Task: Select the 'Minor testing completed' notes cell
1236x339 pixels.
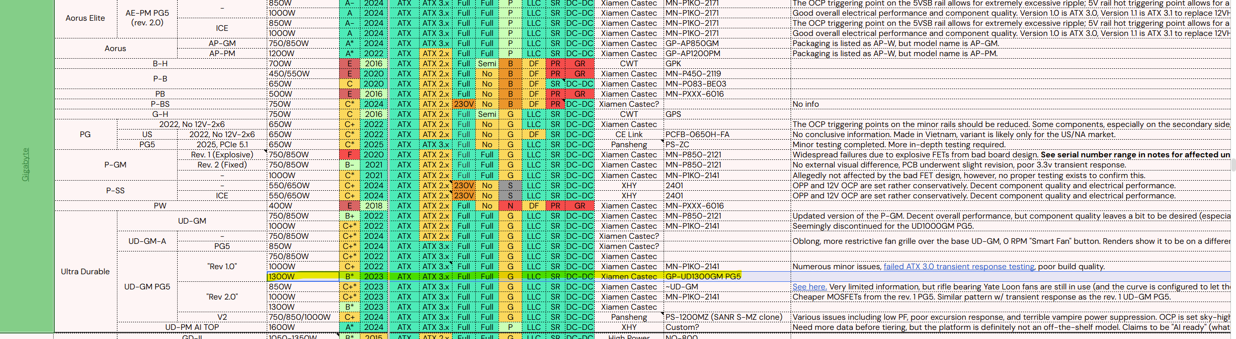Action: coord(1010,145)
